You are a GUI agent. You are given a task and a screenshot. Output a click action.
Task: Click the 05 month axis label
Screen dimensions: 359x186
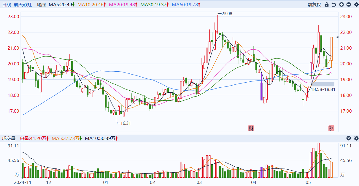click(x=309, y=182)
